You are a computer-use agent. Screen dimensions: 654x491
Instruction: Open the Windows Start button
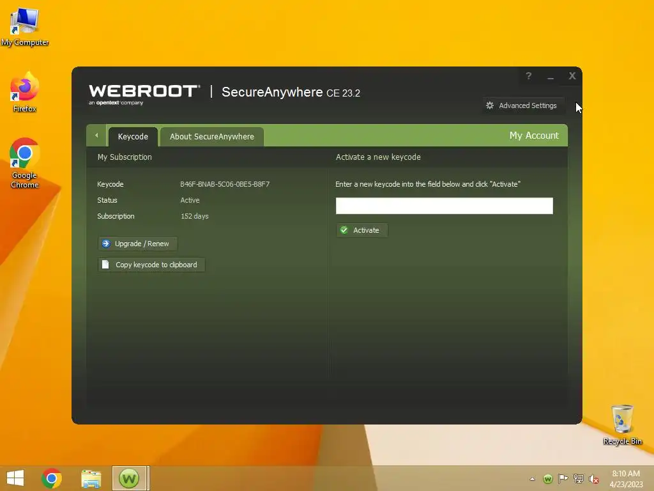(15, 478)
